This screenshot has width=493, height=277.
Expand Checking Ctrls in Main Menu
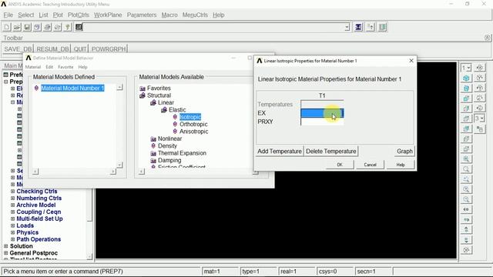point(13,192)
